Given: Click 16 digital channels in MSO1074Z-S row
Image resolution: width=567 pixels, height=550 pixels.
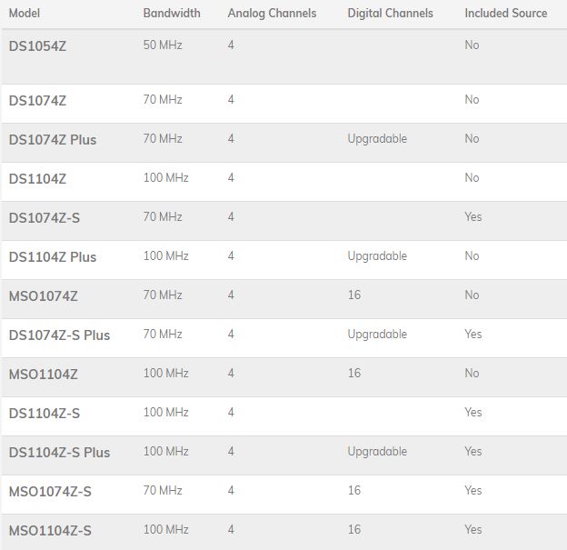Looking at the screenshot, I should [354, 490].
